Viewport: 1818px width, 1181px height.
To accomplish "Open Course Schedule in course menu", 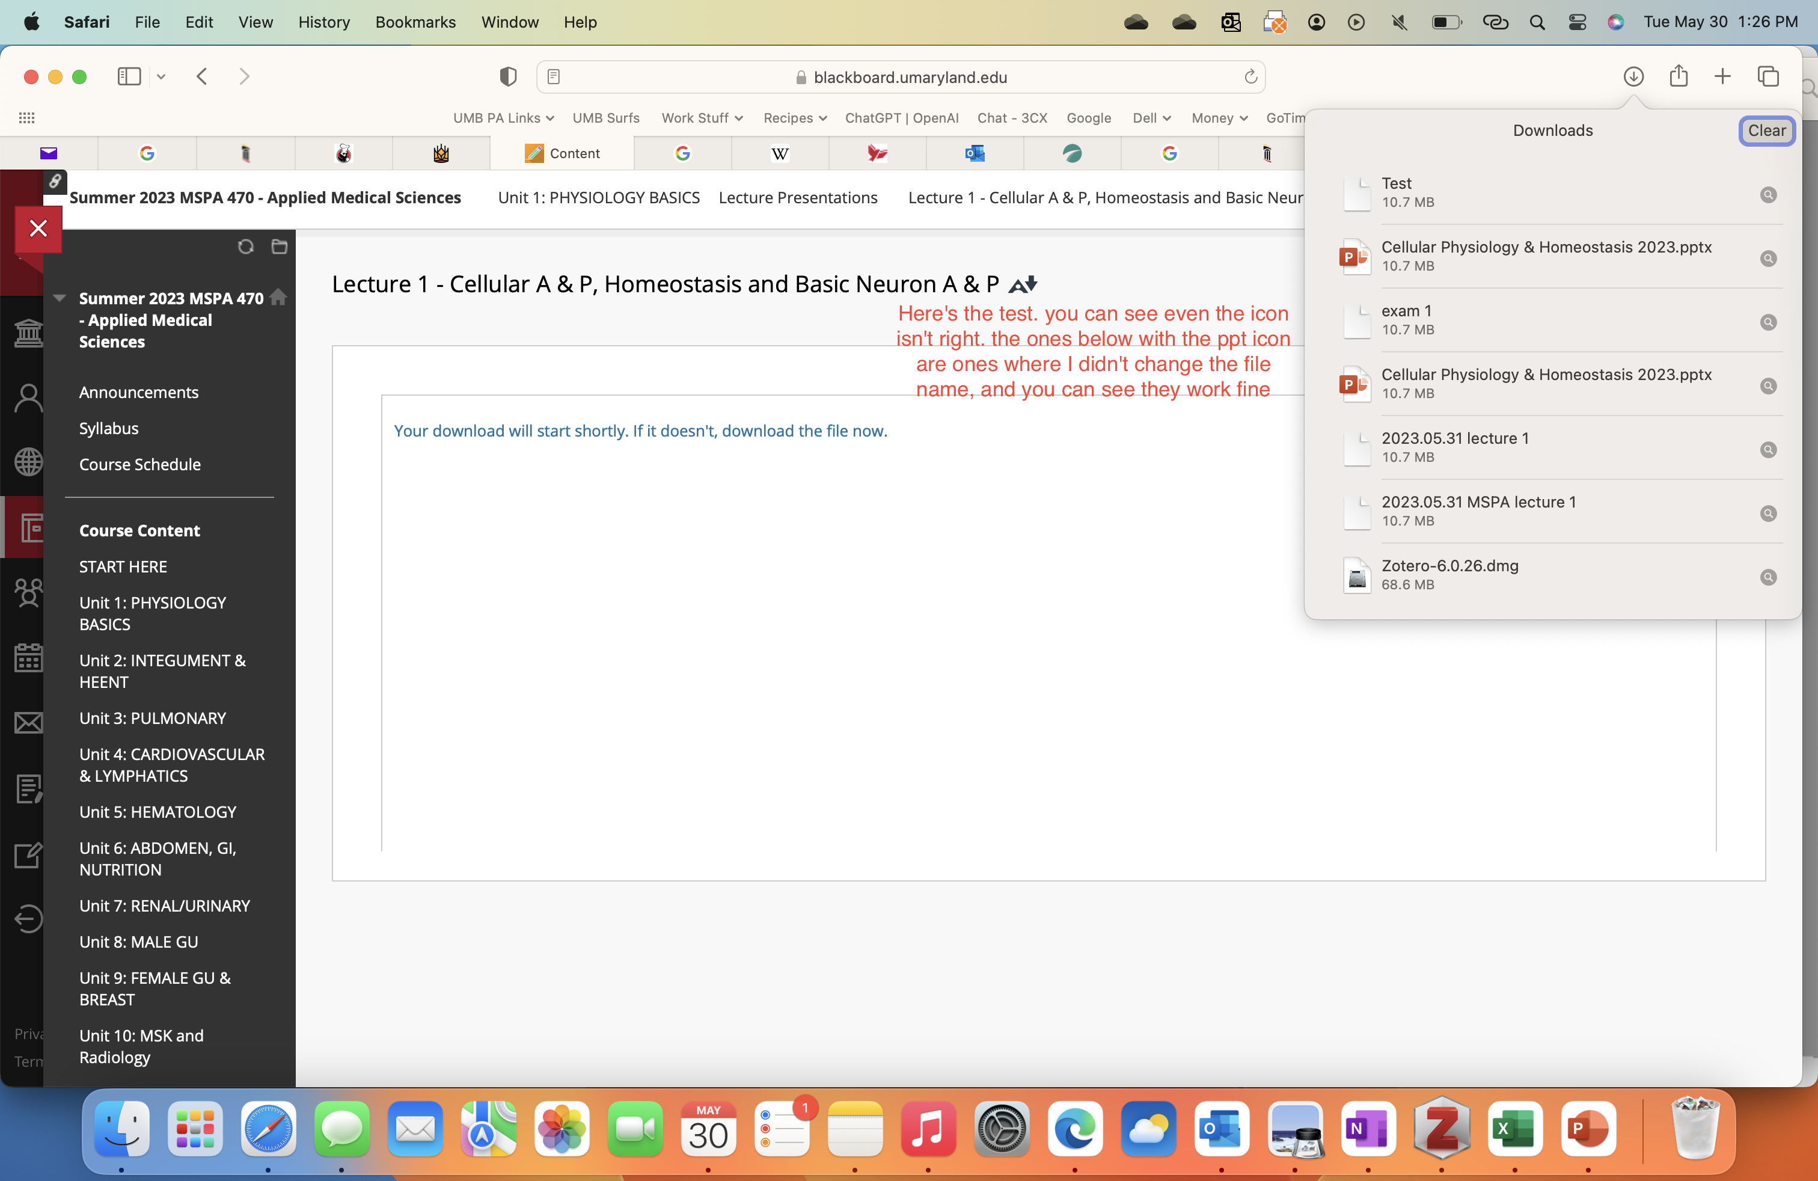I will 140,464.
